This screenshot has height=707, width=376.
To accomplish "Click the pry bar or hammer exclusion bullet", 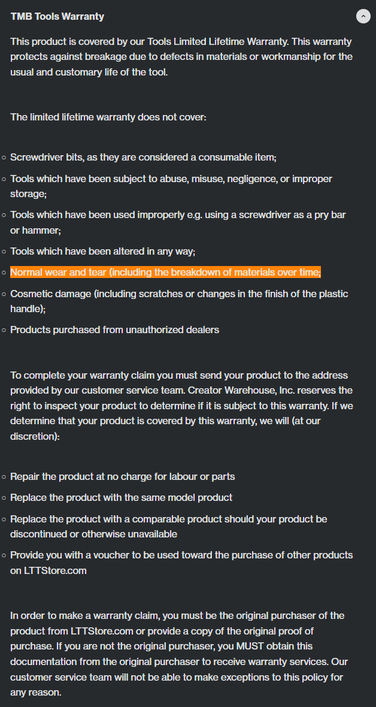I will pos(178,222).
